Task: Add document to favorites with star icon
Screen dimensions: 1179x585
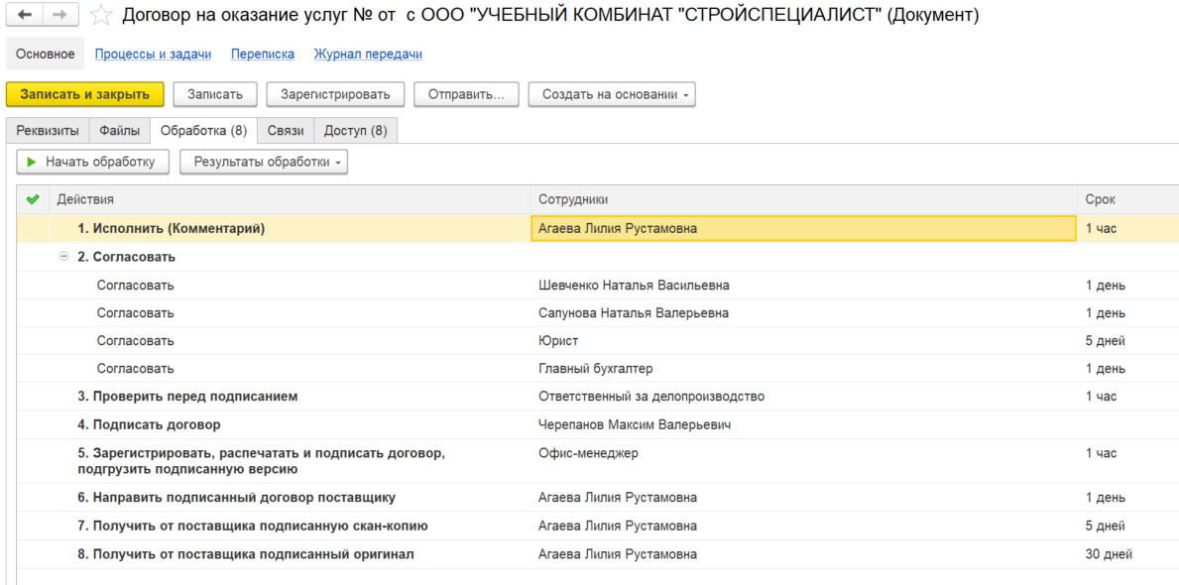Action: click(101, 15)
